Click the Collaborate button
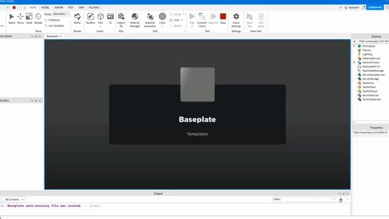This screenshot has width=389, height=219. [x=374, y=7]
